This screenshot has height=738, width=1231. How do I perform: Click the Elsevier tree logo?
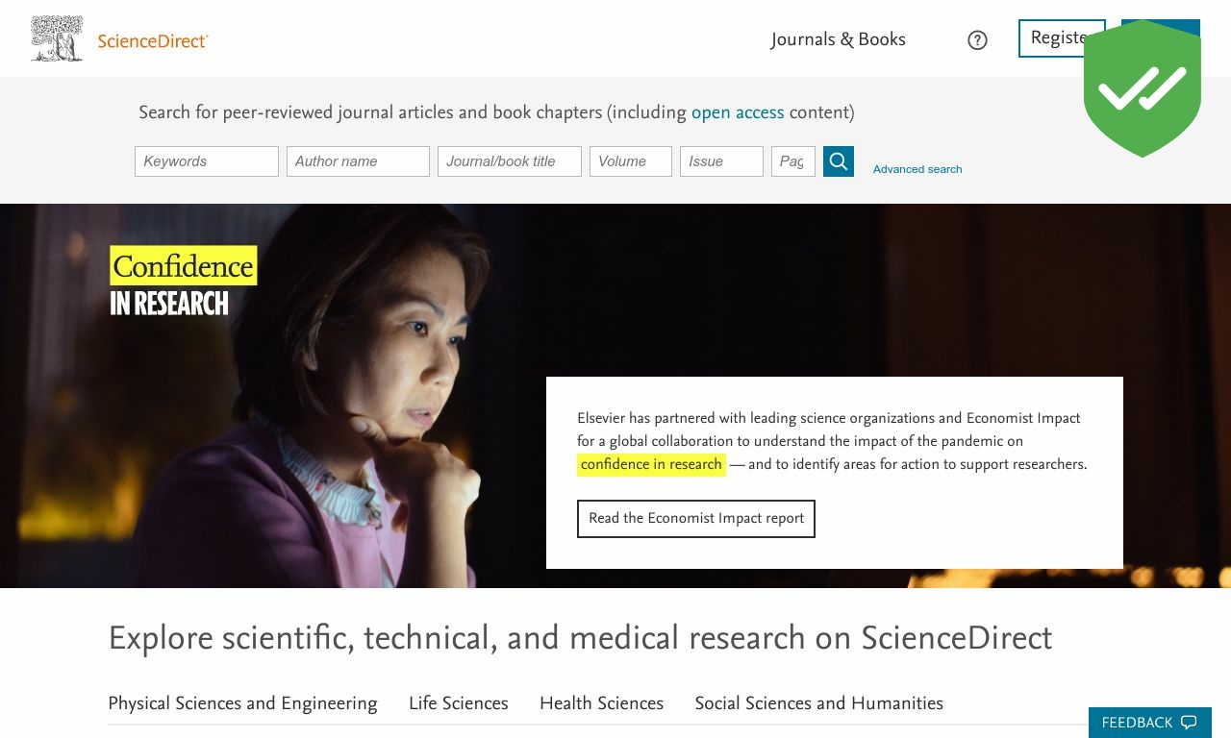pos(57,38)
